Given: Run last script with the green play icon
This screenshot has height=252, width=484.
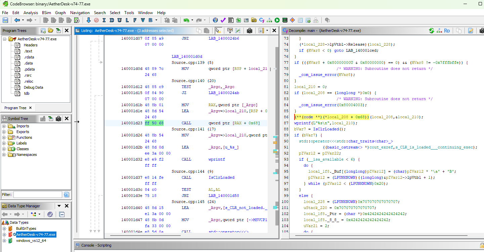Looking at the screenshot, I should pos(277,20).
